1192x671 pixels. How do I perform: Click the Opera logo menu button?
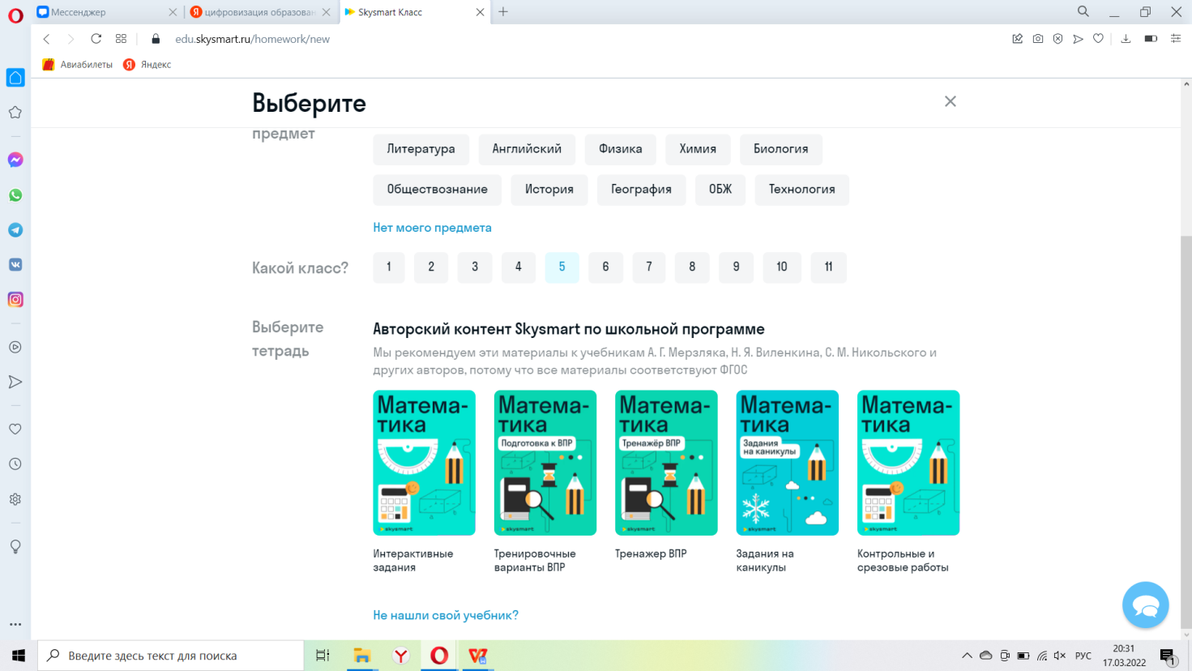point(15,15)
